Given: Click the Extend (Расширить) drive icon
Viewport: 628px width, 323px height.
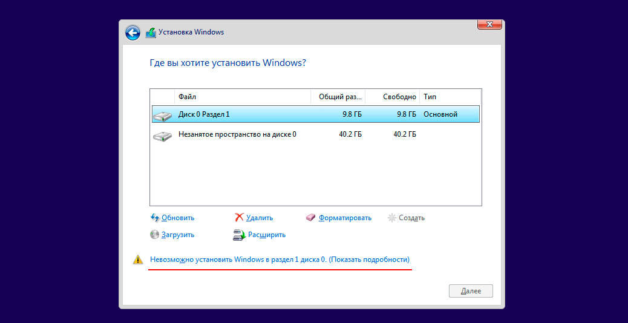Looking at the screenshot, I should click(x=239, y=235).
